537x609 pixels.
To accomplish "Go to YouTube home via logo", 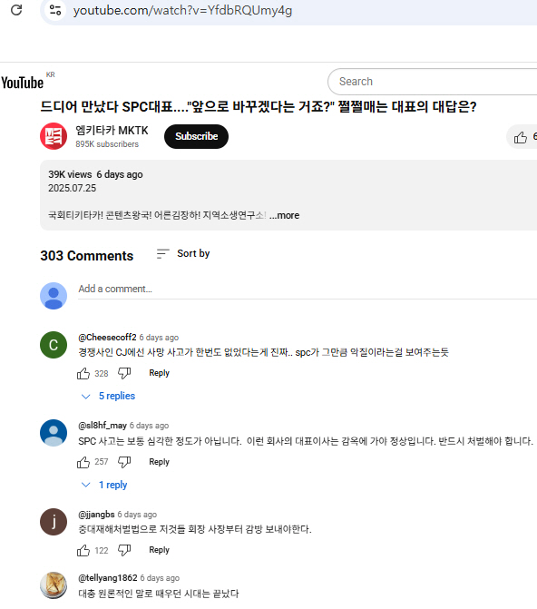I will tap(22, 83).
